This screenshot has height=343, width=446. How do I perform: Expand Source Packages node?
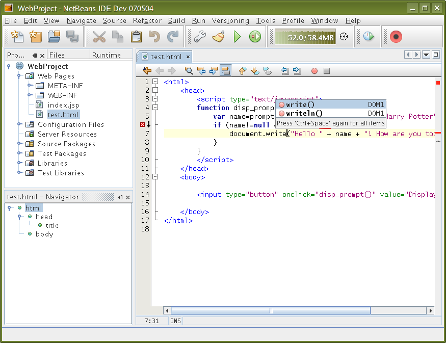[19, 143]
